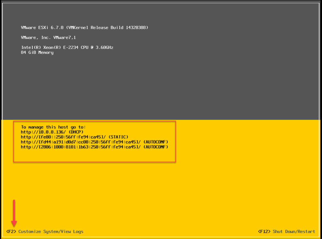Click the <F2> key label
This screenshot has height=239, width=322.
[x=11, y=231]
